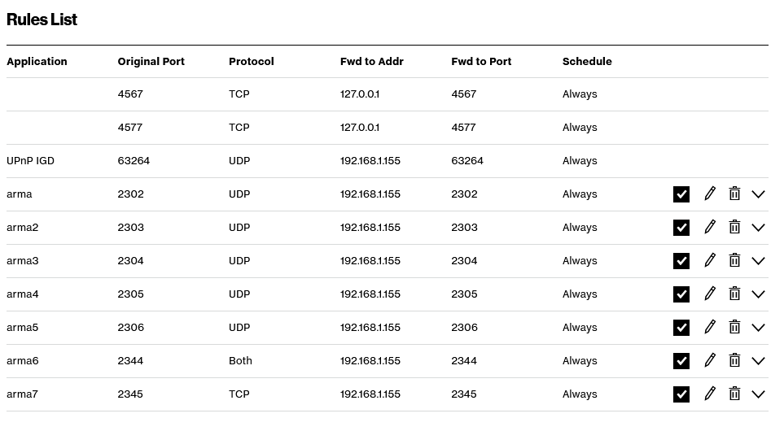The image size is (784, 431).
Task: Delete the arma6 rule
Action: click(734, 360)
